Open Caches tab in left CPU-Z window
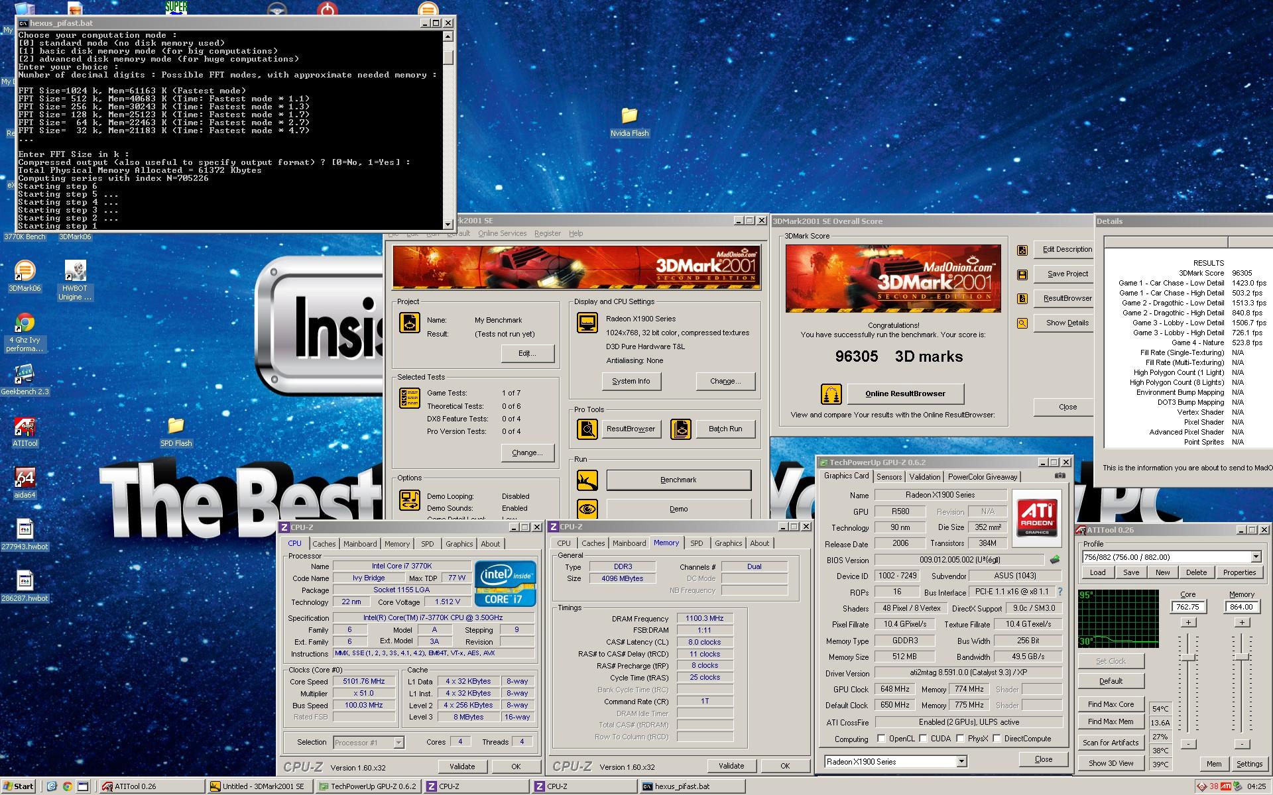Viewport: 1273px width, 795px height. pos(324,544)
